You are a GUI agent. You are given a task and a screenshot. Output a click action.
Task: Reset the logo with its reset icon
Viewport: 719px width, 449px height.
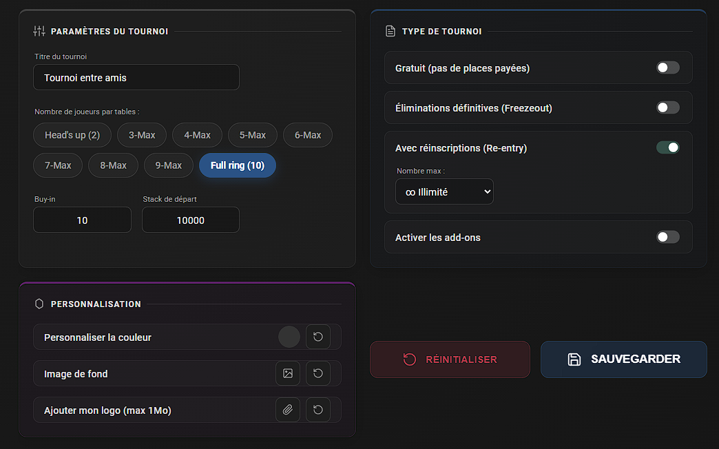click(x=317, y=410)
